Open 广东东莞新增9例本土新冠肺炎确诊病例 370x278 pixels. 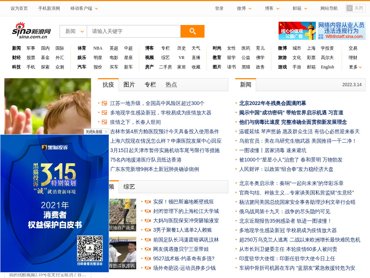tap(155, 169)
